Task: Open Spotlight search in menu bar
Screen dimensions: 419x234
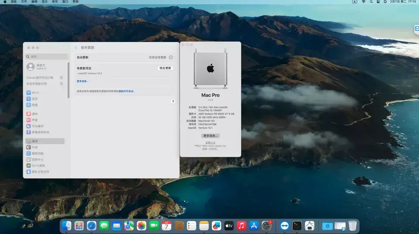Action: click(371, 2)
